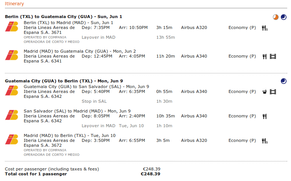Click the snack basket icon on Guatemala–San Salvador flight
This screenshot has width=291, height=181.
point(265,92)
